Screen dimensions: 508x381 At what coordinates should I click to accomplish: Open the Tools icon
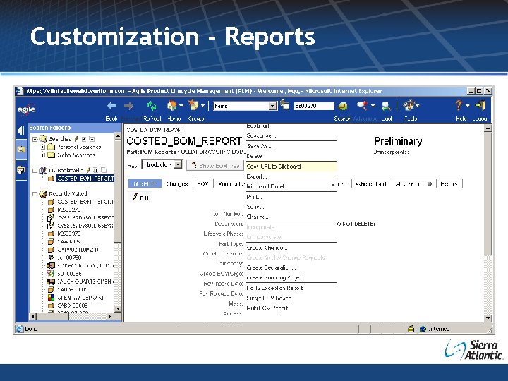pos(409,105)
